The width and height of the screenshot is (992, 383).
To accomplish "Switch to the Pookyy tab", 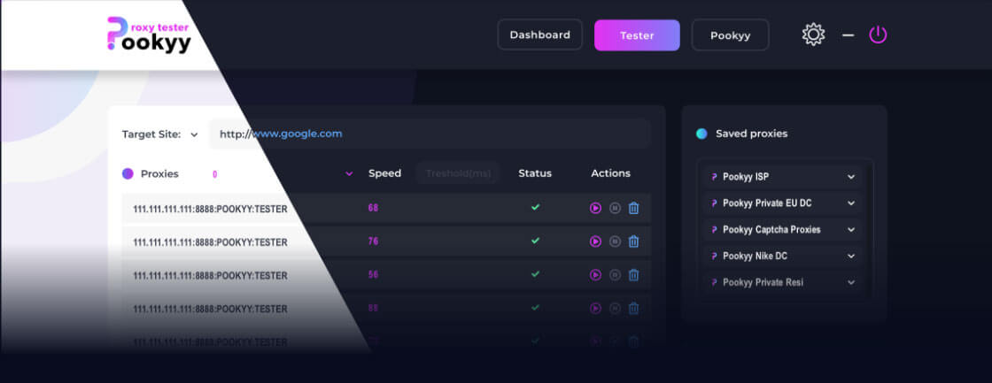I will (x=730, y=35).
